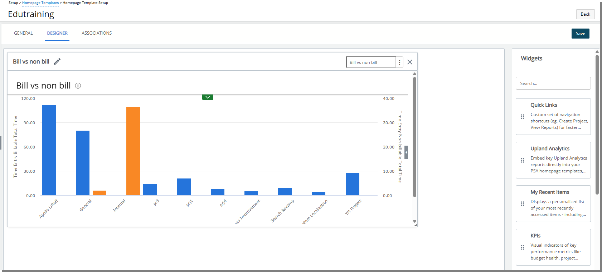Click the chart widget vertical scrollbar thumb
The height and width of the screenshot is (272, 602).
pos(414,137)
